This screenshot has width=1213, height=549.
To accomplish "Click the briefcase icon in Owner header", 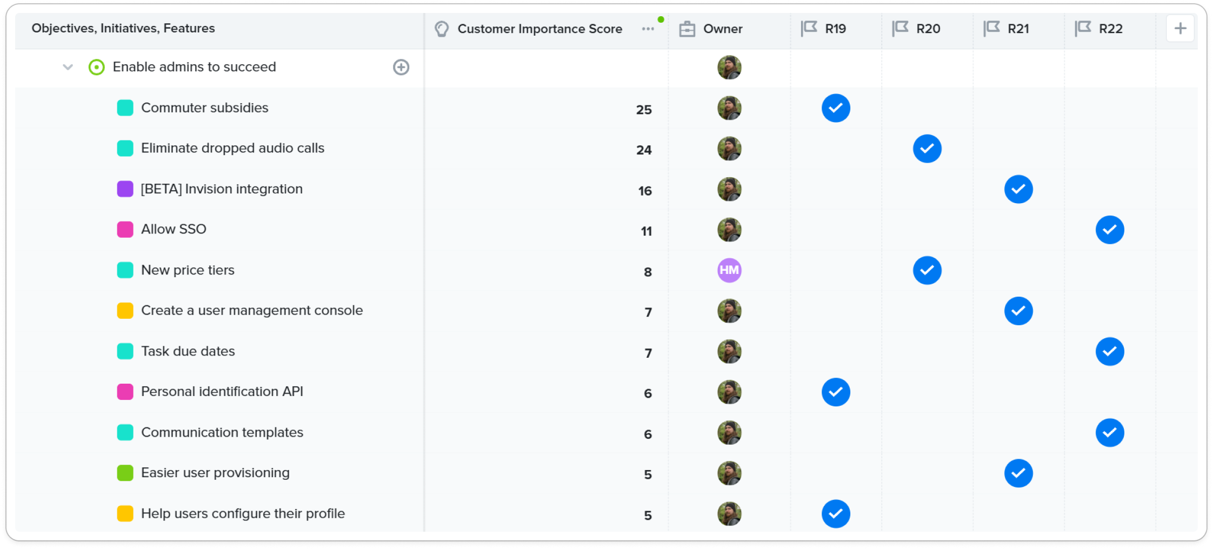I will click(687, 29).
